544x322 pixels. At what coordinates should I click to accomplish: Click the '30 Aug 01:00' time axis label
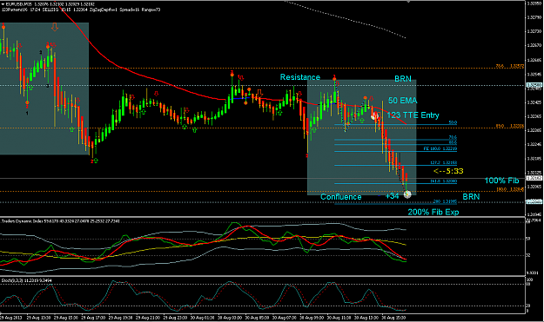pos(202,317)
